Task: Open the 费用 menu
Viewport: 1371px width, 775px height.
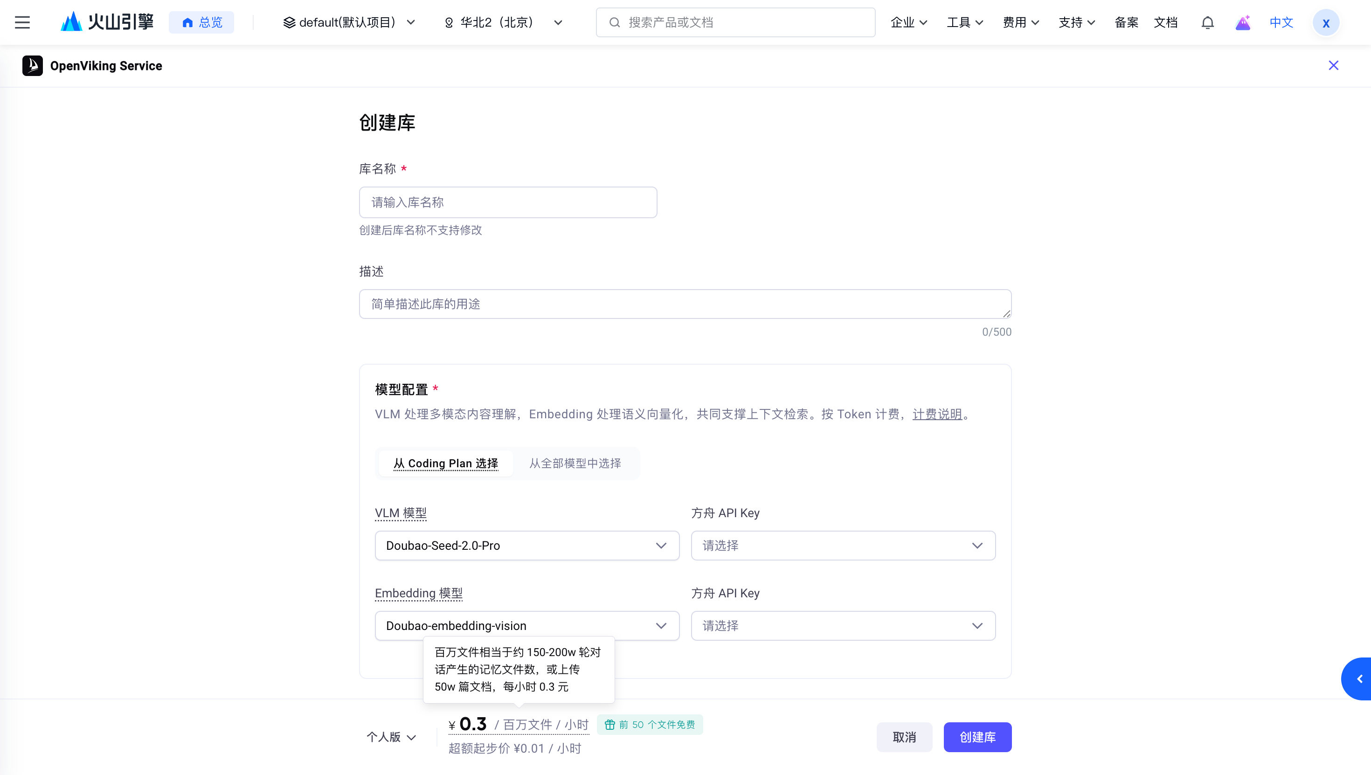Action: [1021, 22]
